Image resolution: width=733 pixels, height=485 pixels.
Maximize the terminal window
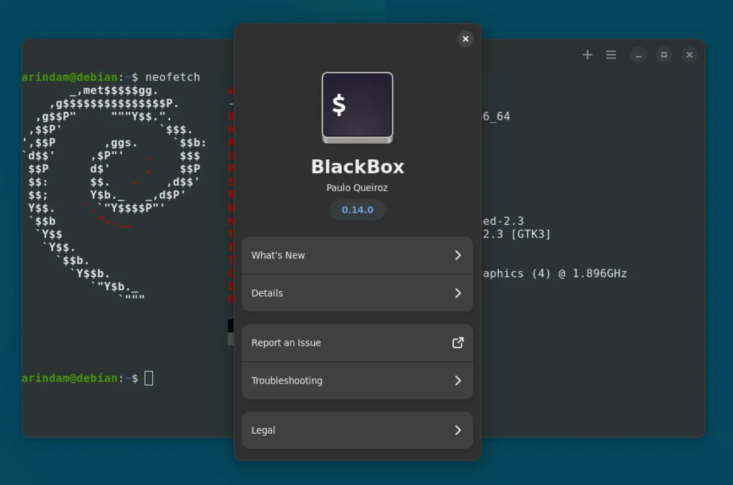664,55
